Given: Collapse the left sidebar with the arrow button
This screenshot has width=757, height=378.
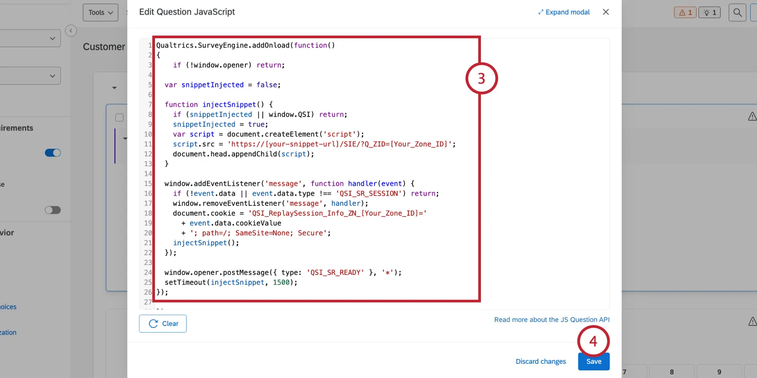Looking at the screenshot, I should click(71, 31).
